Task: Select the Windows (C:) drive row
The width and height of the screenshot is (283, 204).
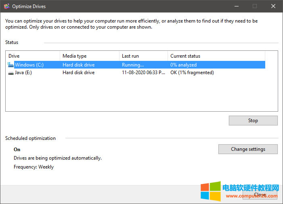Action: pos(29,65)
